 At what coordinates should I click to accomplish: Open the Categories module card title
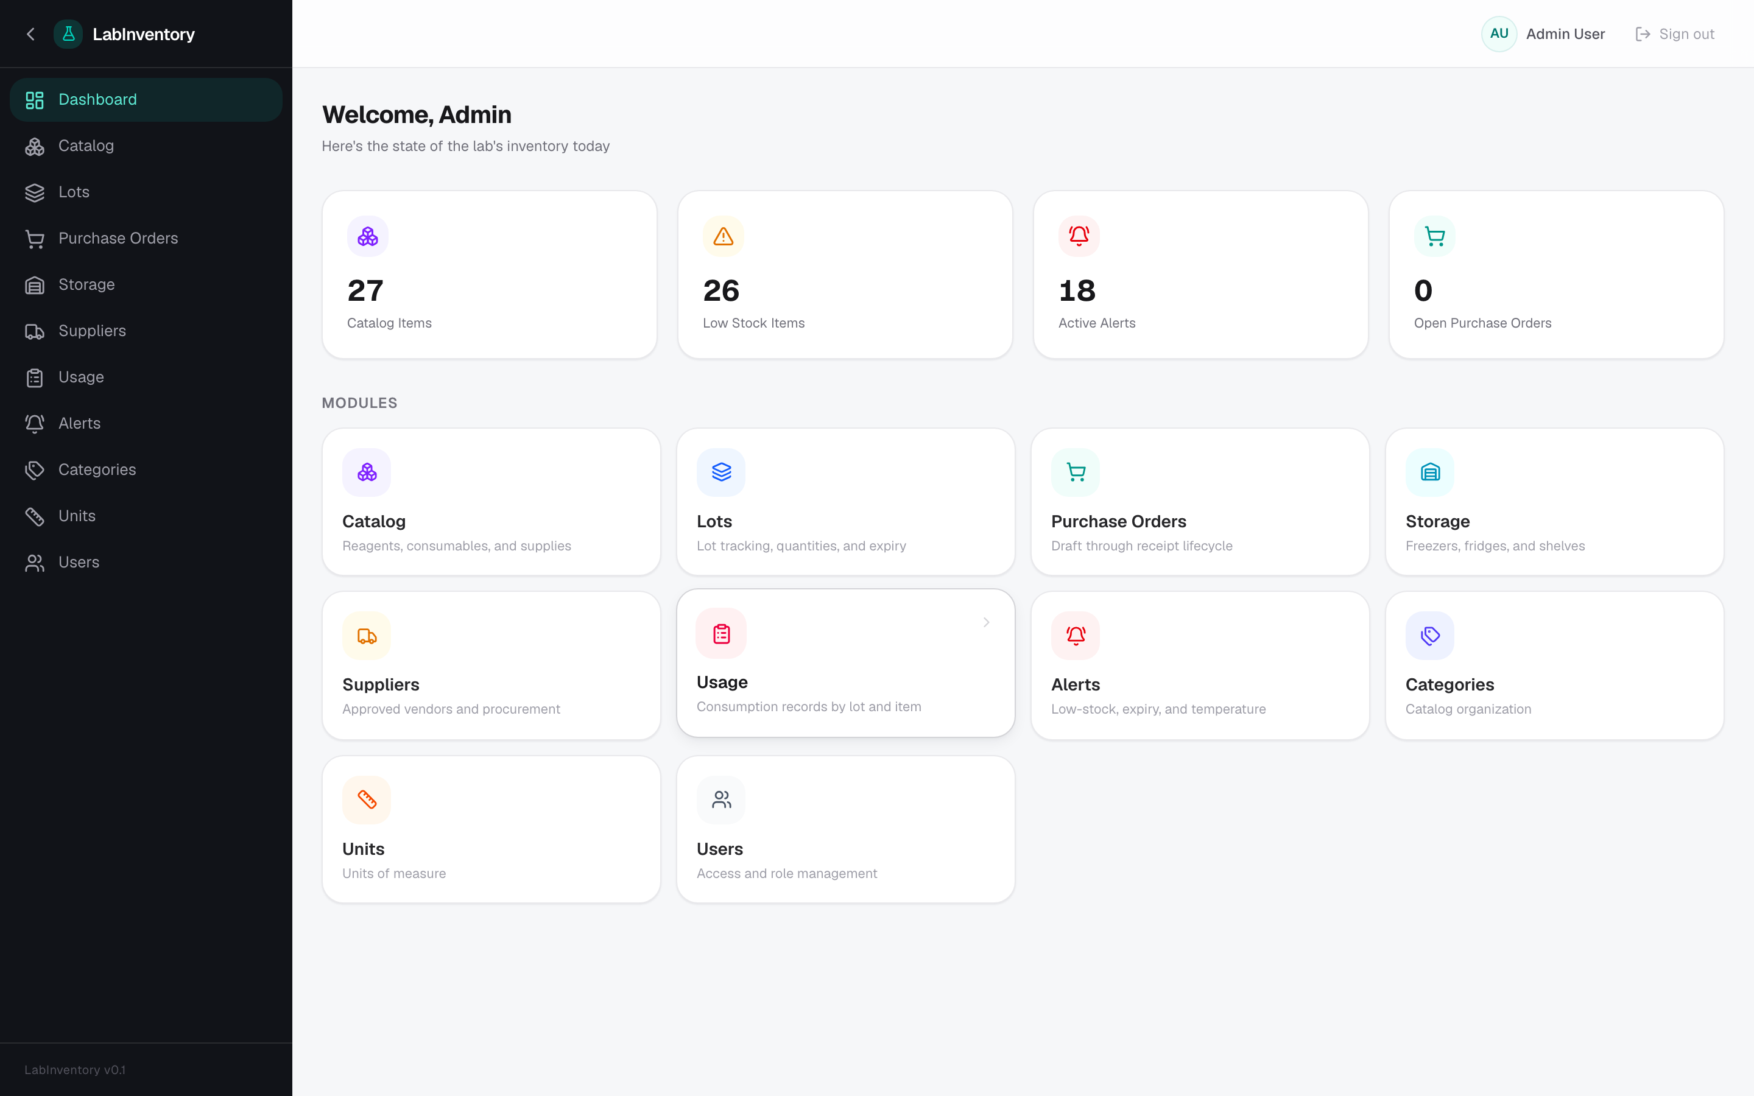tap(1449, 685)
